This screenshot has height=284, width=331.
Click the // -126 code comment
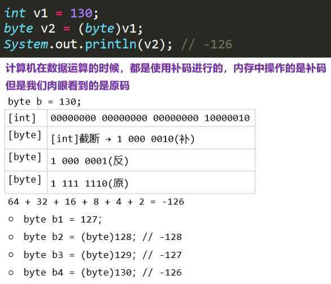coord(207,45)
